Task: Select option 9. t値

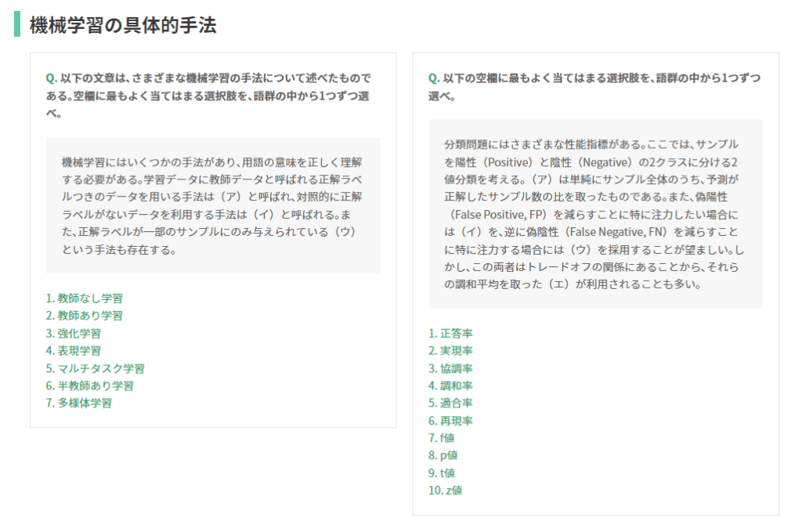Action: pos(442,472)
